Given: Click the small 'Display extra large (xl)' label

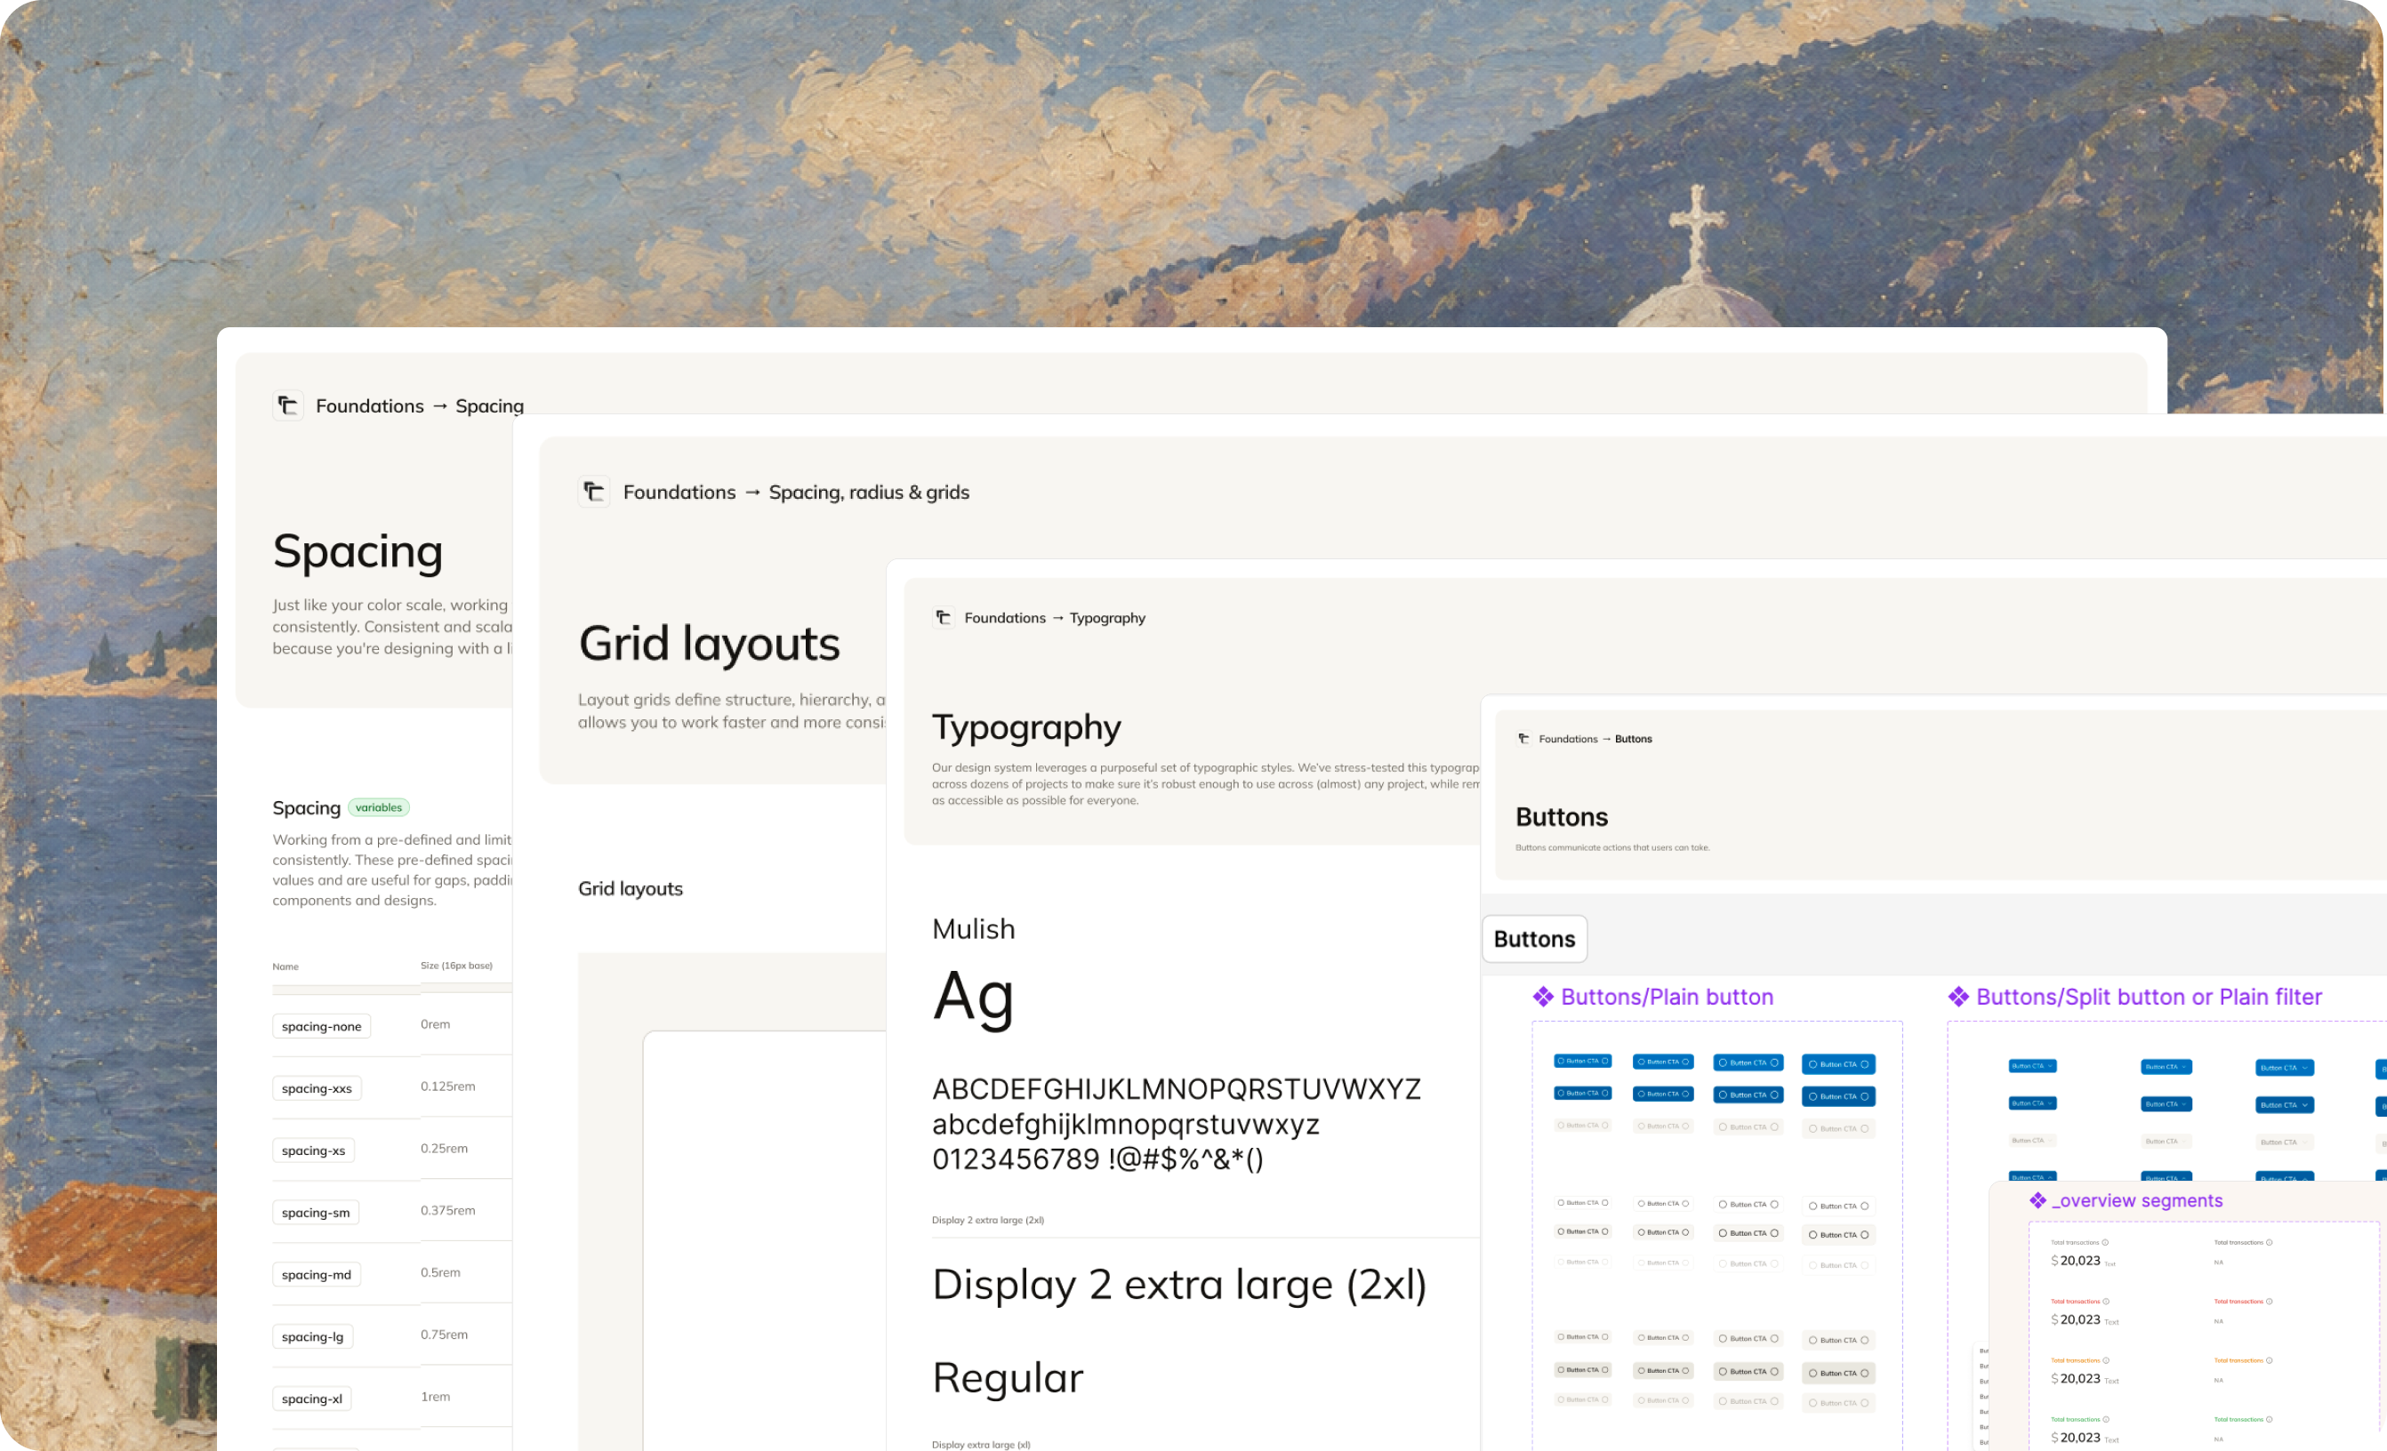Looking at the screenshot, I should pos(980,1444).
